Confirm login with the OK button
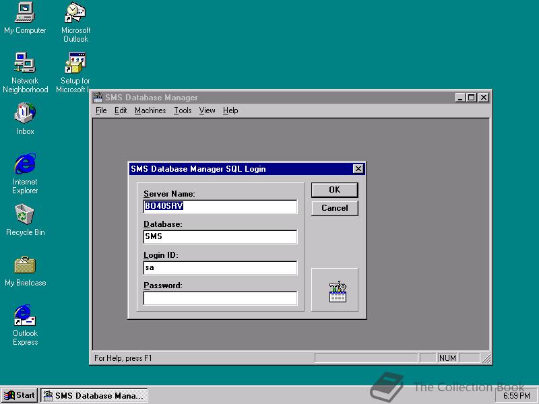Screen dimensions: 539x404 [x=334, y=190]
